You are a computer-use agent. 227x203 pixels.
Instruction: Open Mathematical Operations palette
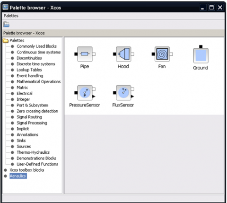39,81
